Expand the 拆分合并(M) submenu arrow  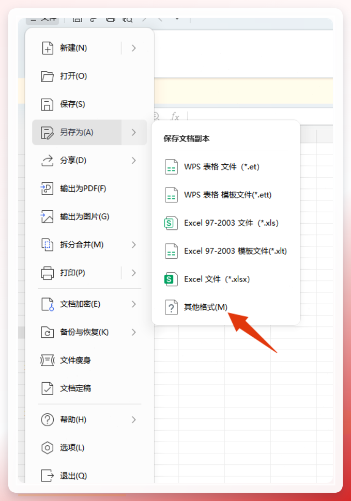[x=134, y=245]
